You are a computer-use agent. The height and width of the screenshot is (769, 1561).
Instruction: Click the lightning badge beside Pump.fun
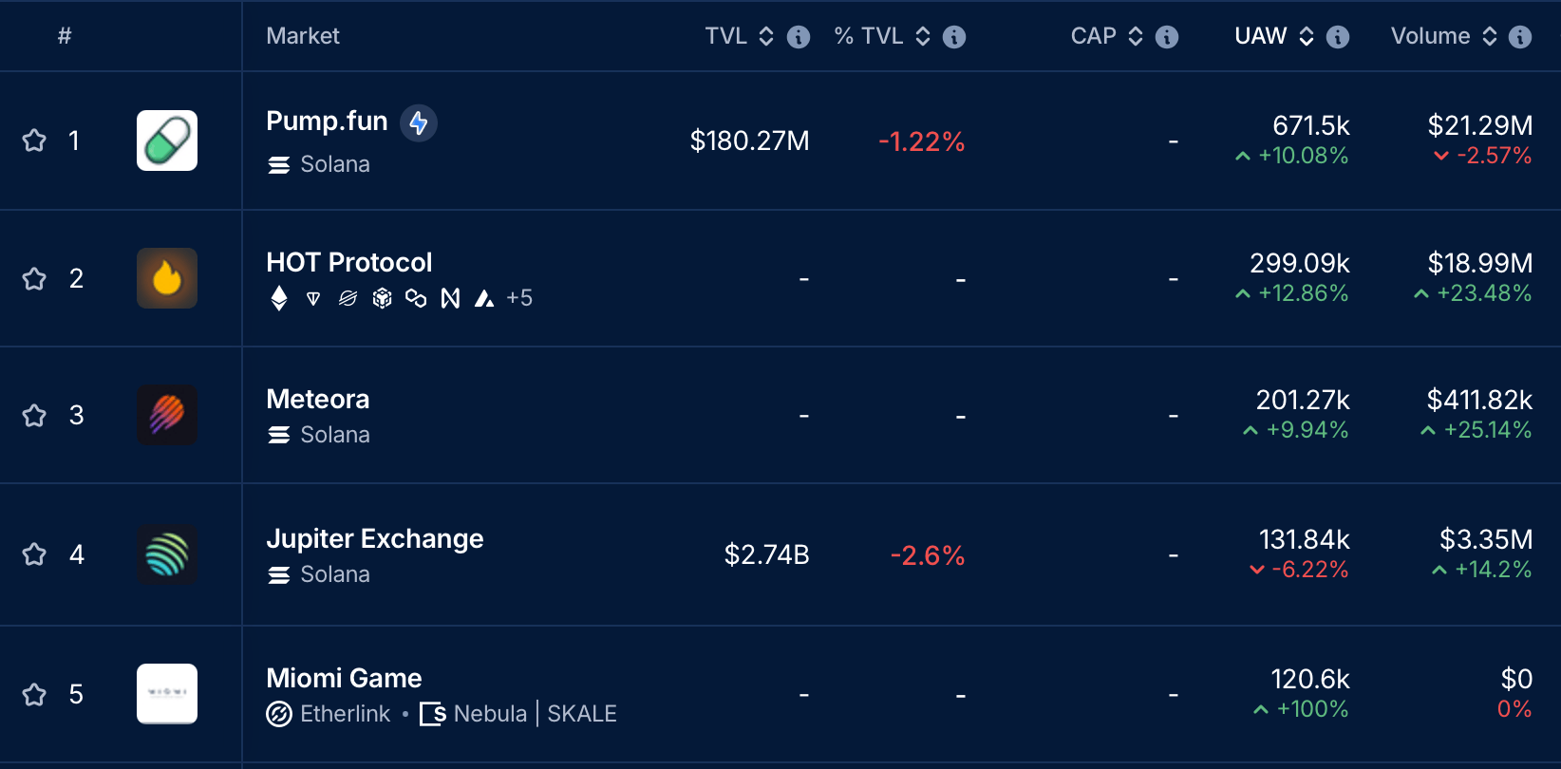tap(418, 122)
